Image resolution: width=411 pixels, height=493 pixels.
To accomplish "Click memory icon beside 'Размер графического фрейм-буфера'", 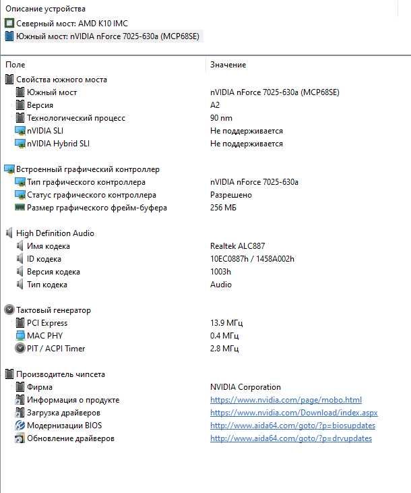I will [x=20, y=208].
